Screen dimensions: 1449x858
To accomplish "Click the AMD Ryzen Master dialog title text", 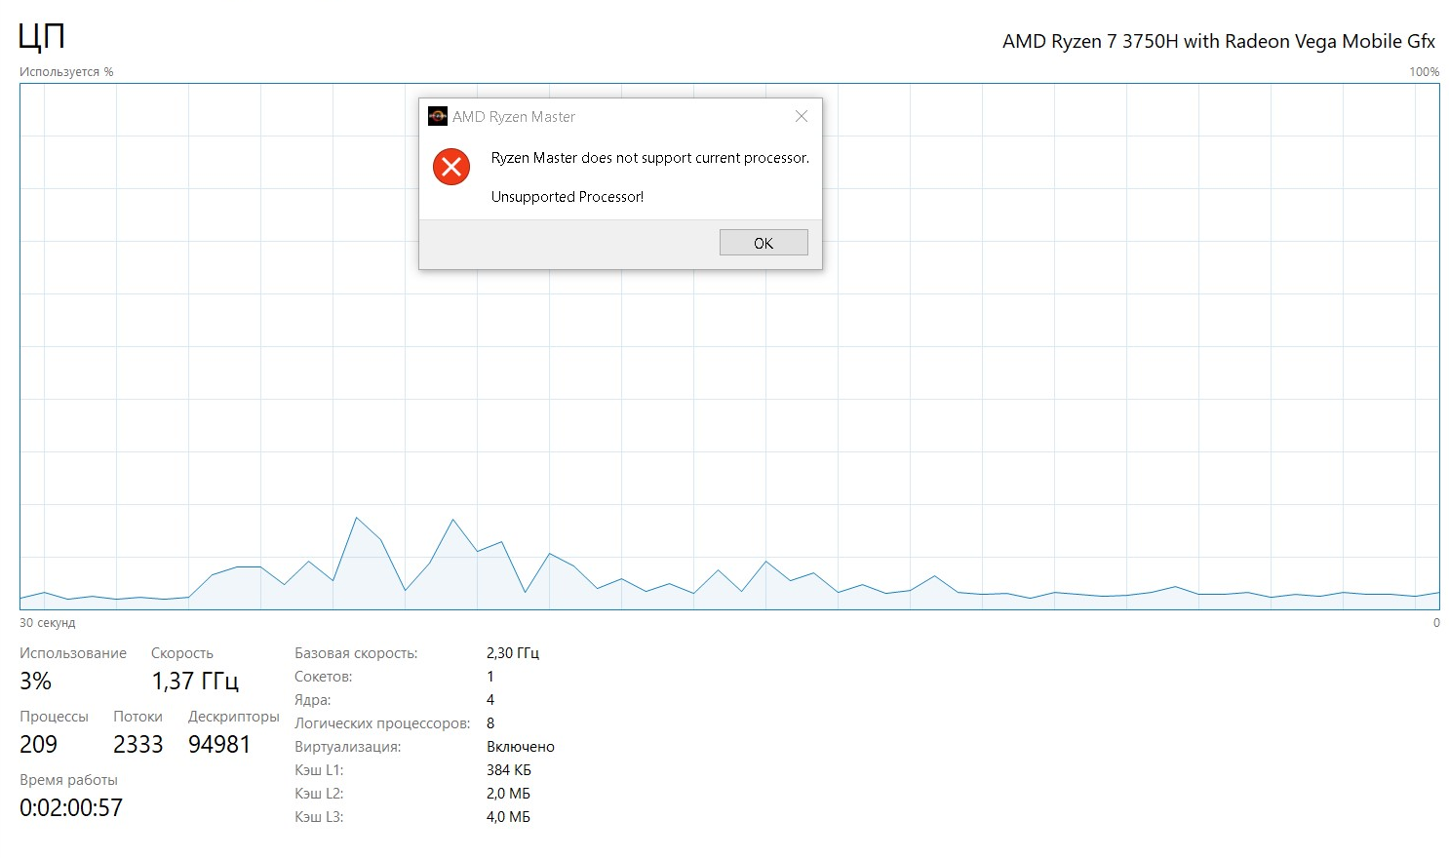I will pos(514,117).
